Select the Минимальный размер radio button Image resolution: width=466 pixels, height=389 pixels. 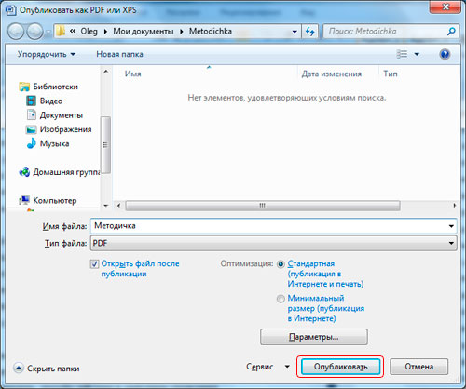(281, 299)
